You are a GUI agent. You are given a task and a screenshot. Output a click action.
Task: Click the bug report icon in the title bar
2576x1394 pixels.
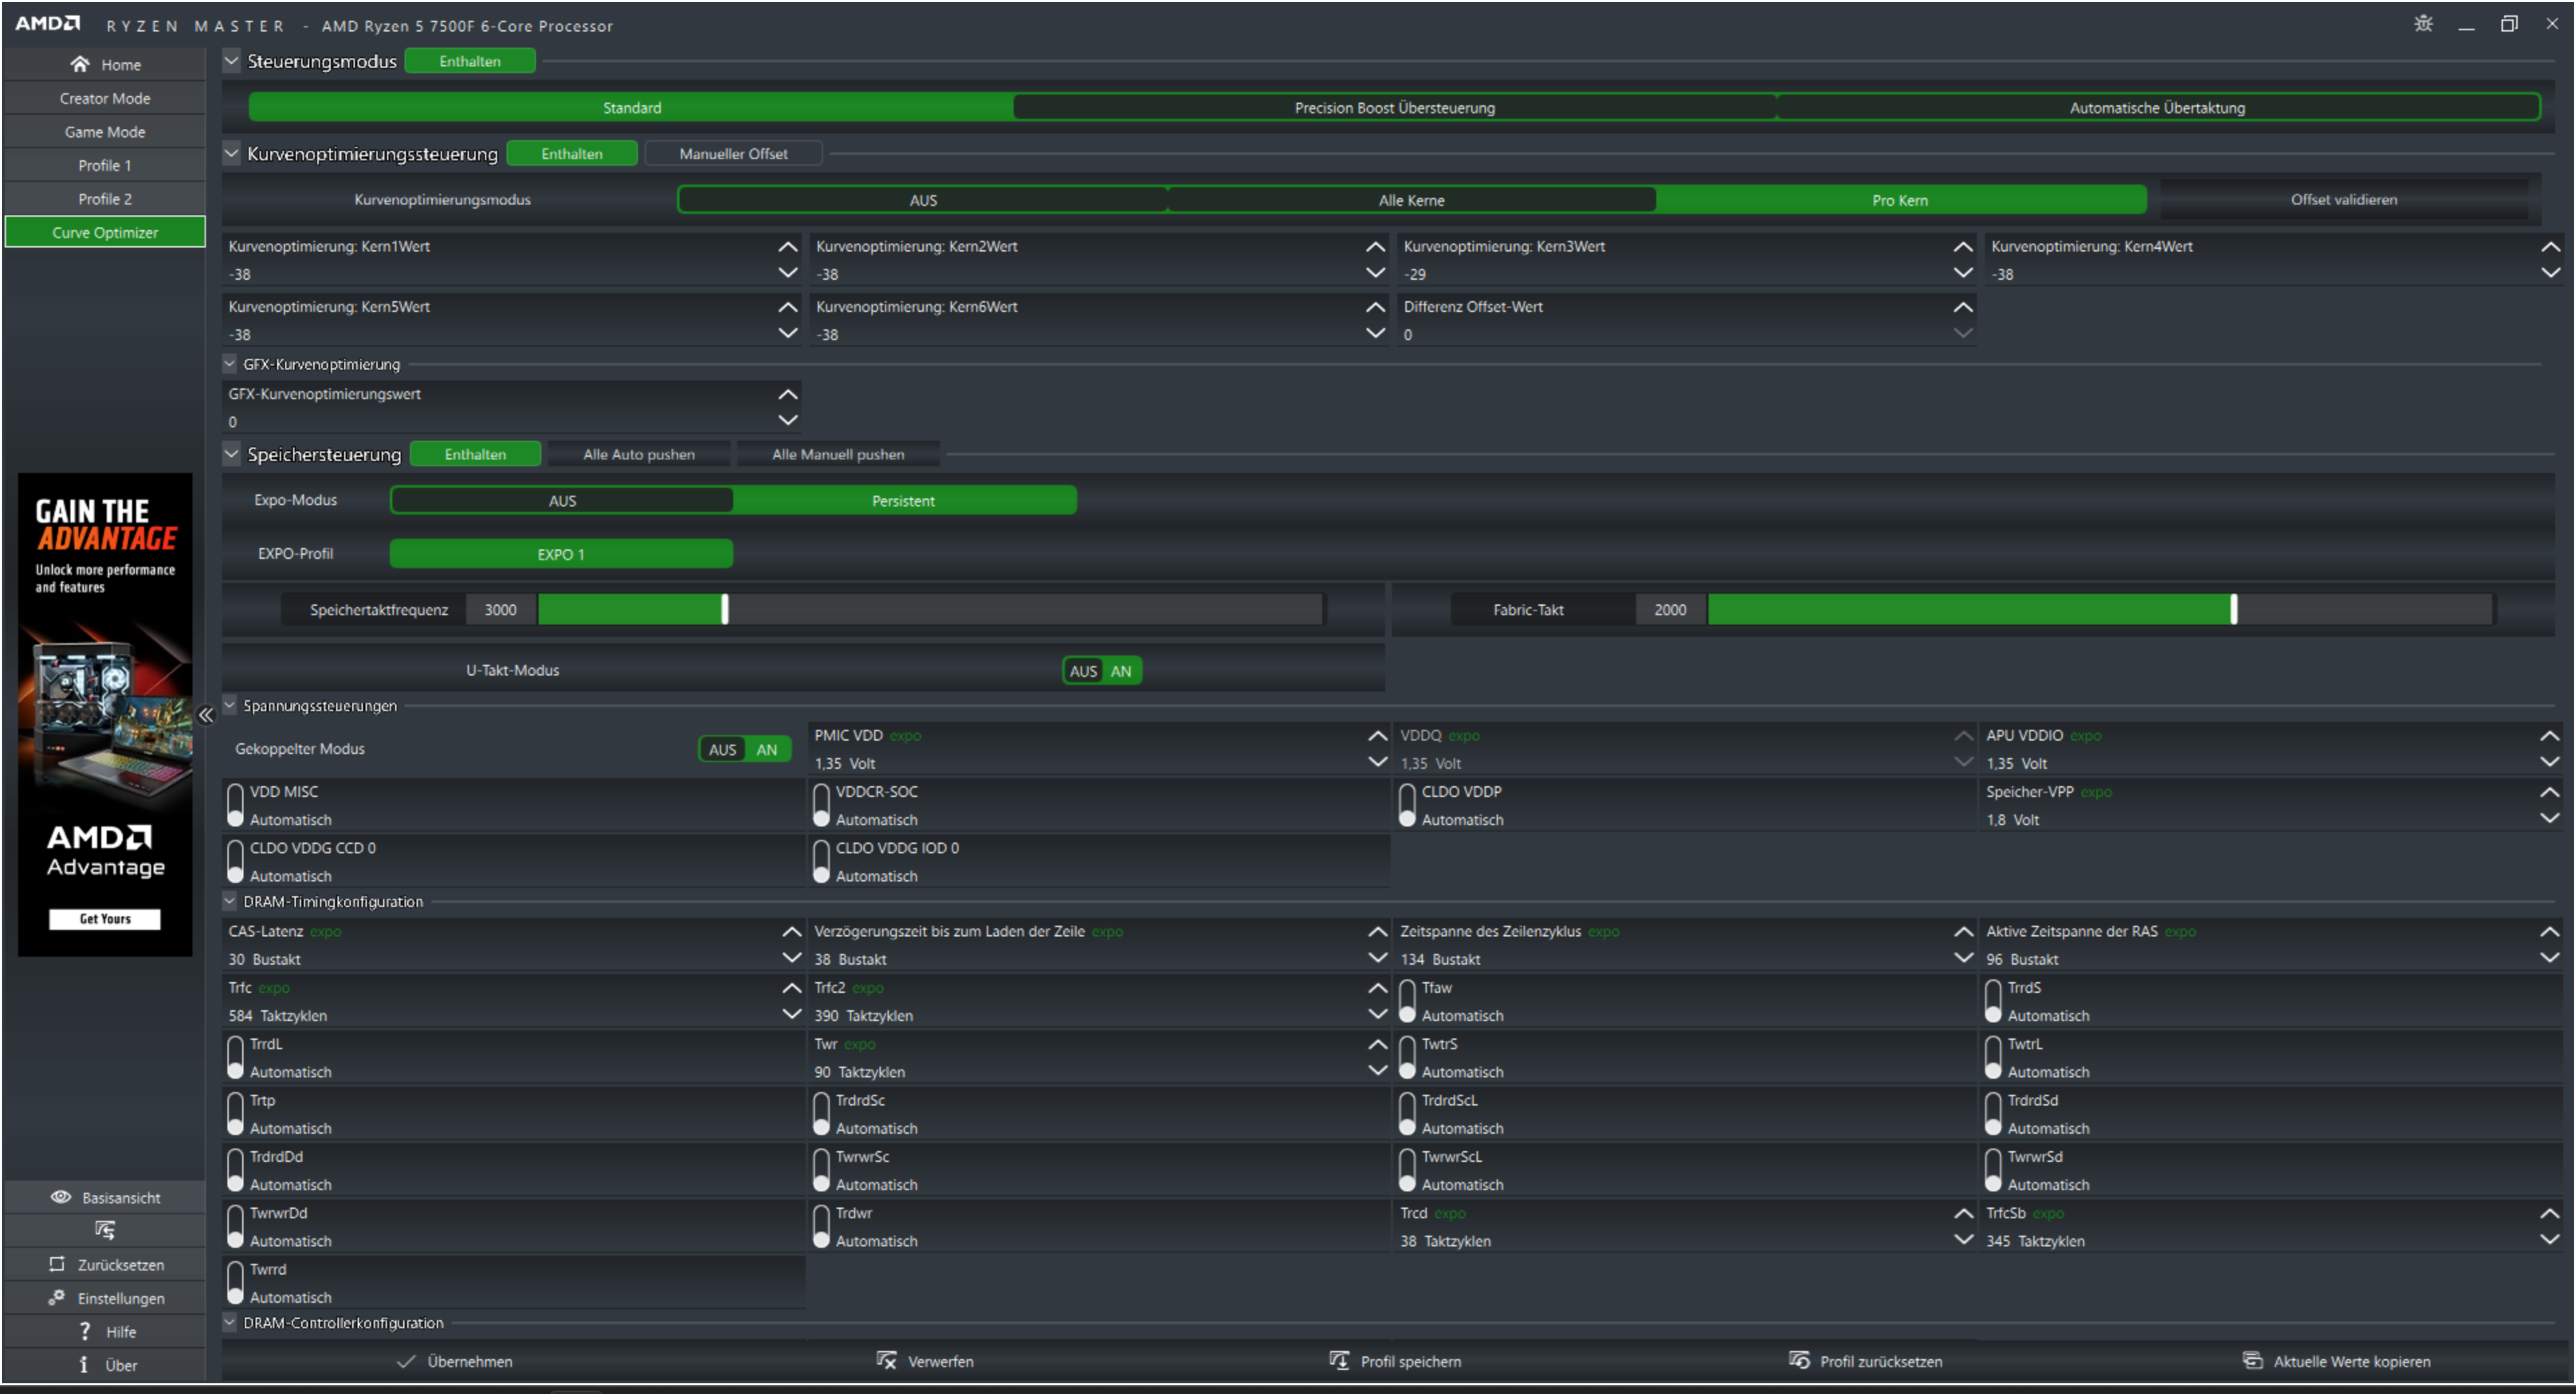click(2423, 23)
